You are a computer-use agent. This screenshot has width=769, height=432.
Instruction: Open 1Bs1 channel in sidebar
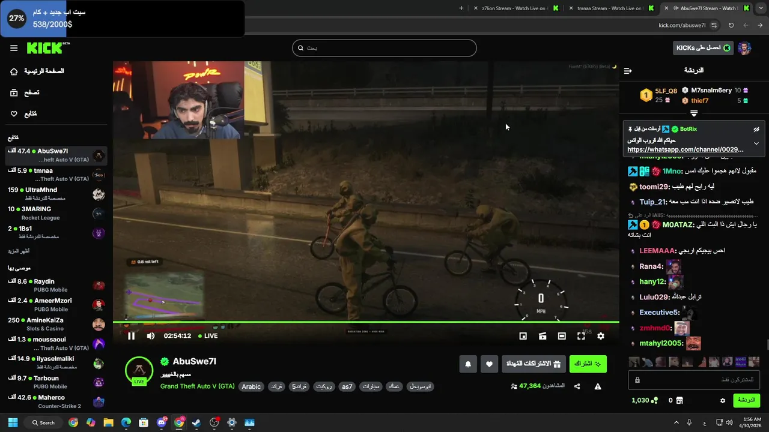pos(56,232)
